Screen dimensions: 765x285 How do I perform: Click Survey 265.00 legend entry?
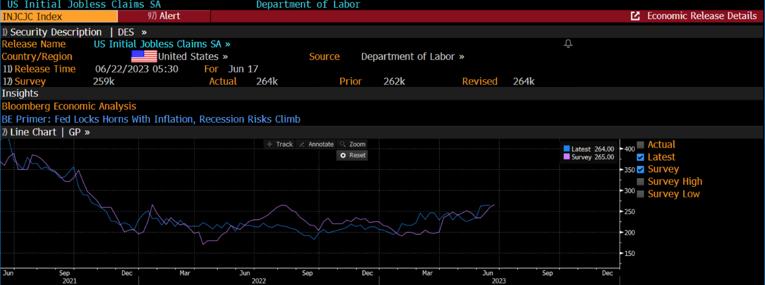click(589, 157)
